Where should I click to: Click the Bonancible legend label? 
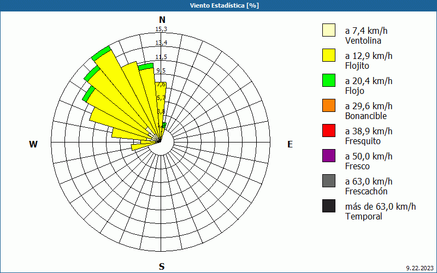[x=366, y=116]
